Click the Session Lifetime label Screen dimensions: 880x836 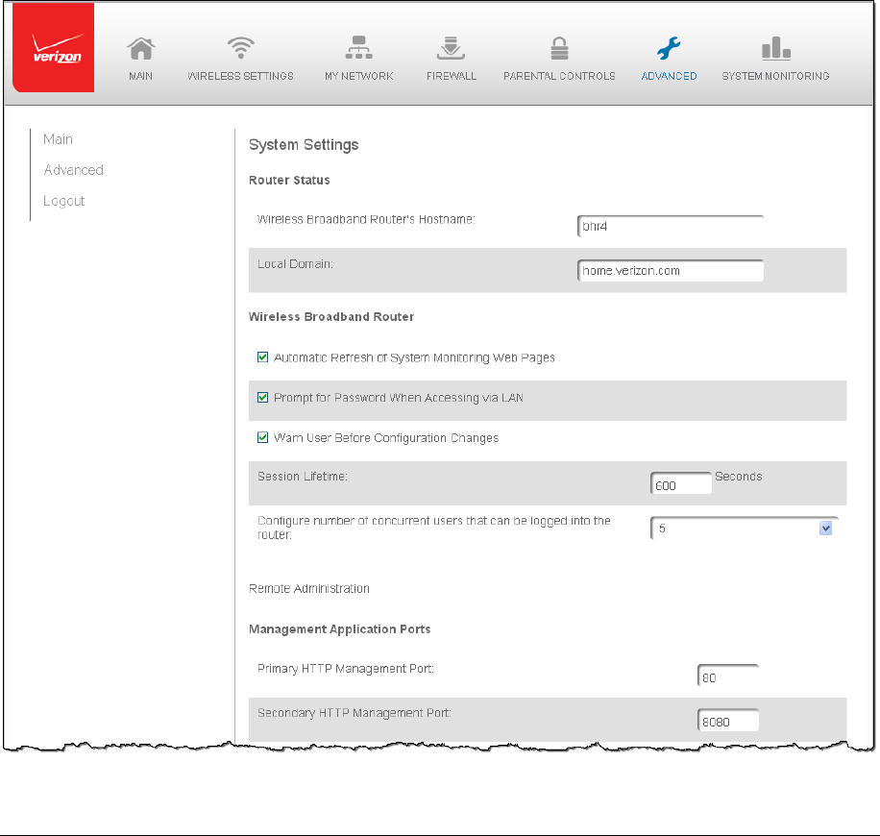click(303, 476)
